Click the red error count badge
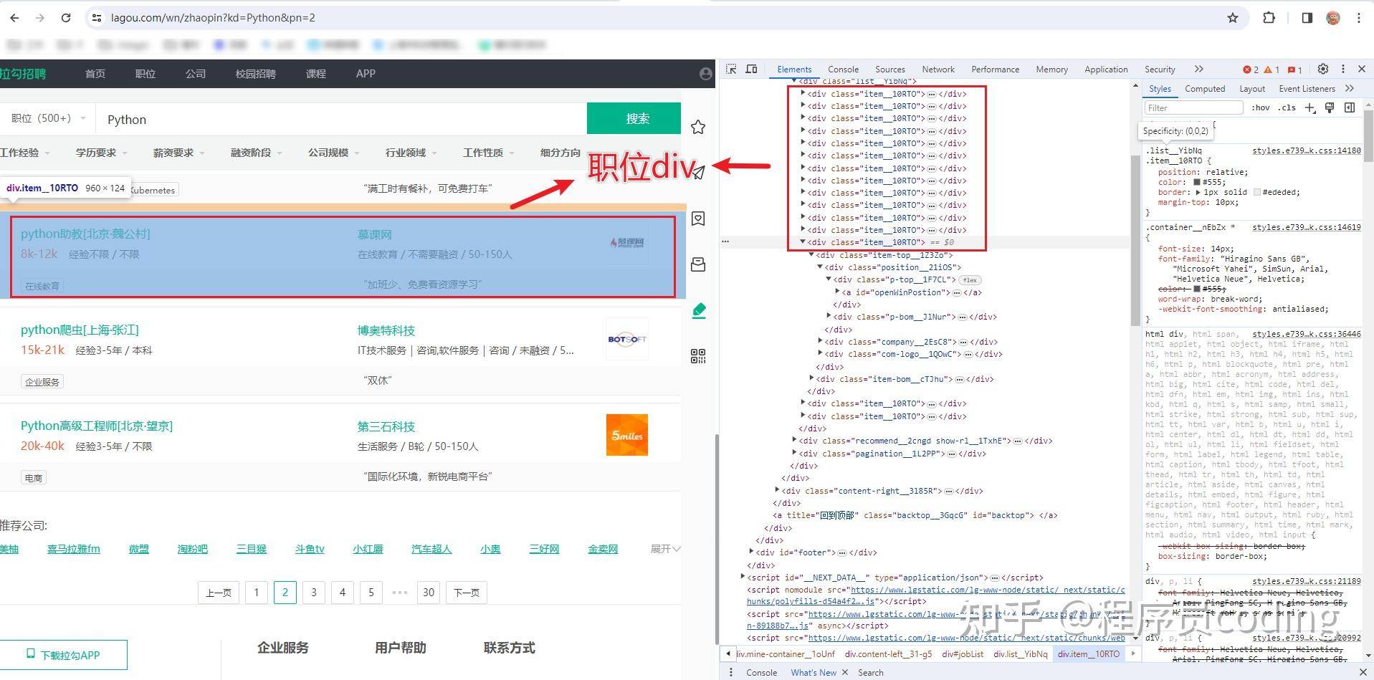The height and width of the screenshot is (680, 1374). (x=1251, y=70)
